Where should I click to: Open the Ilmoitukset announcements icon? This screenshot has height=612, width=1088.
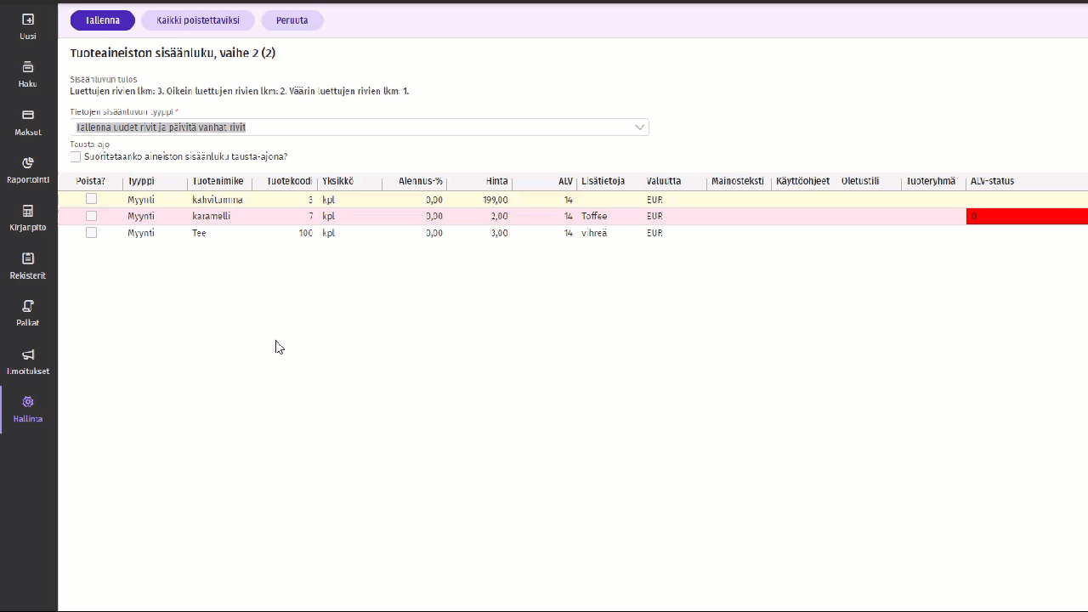(x=28, y=354)
